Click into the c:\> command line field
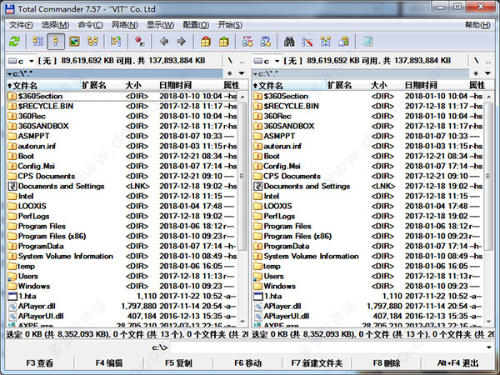The image size is (500, 375). [x=327, y=347]
